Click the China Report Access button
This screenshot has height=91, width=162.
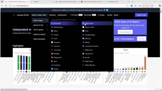(x=141, y=39)
